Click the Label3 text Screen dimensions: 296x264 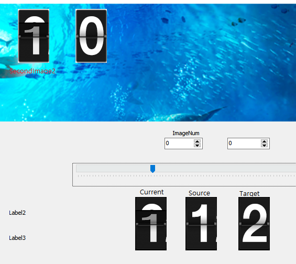(x=17, y=238)
